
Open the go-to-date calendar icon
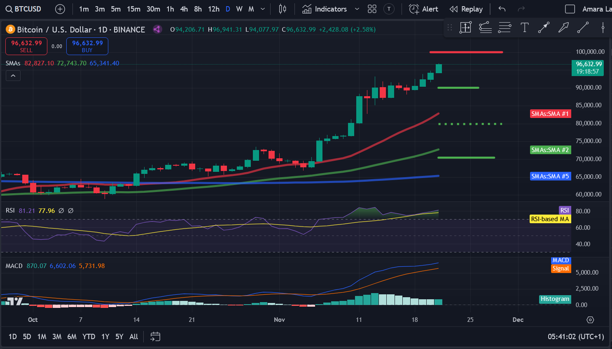click(x=155, y=337)
